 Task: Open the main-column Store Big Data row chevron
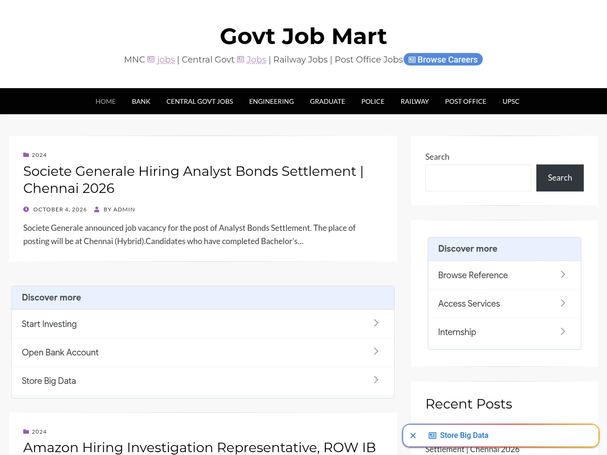click(376, 380)
